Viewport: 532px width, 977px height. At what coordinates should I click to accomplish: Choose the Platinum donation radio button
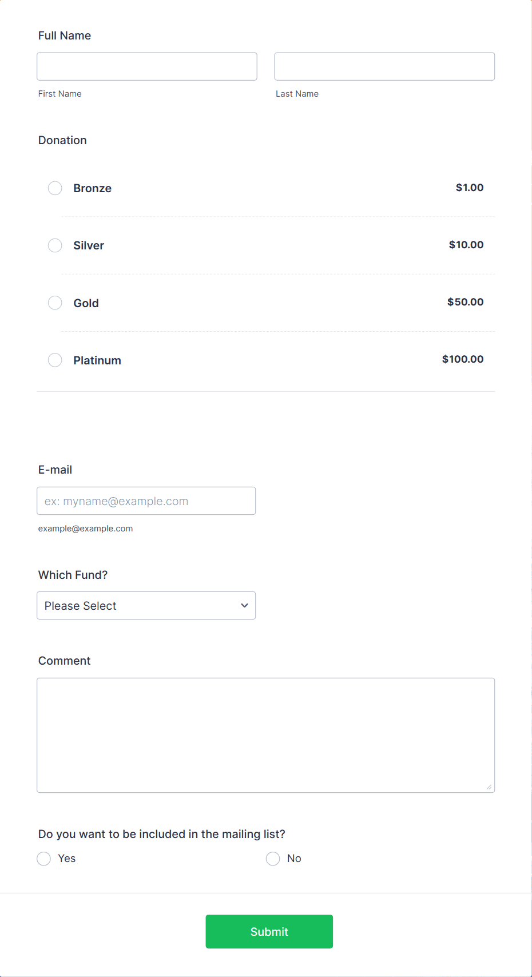(x=55, y=360)
